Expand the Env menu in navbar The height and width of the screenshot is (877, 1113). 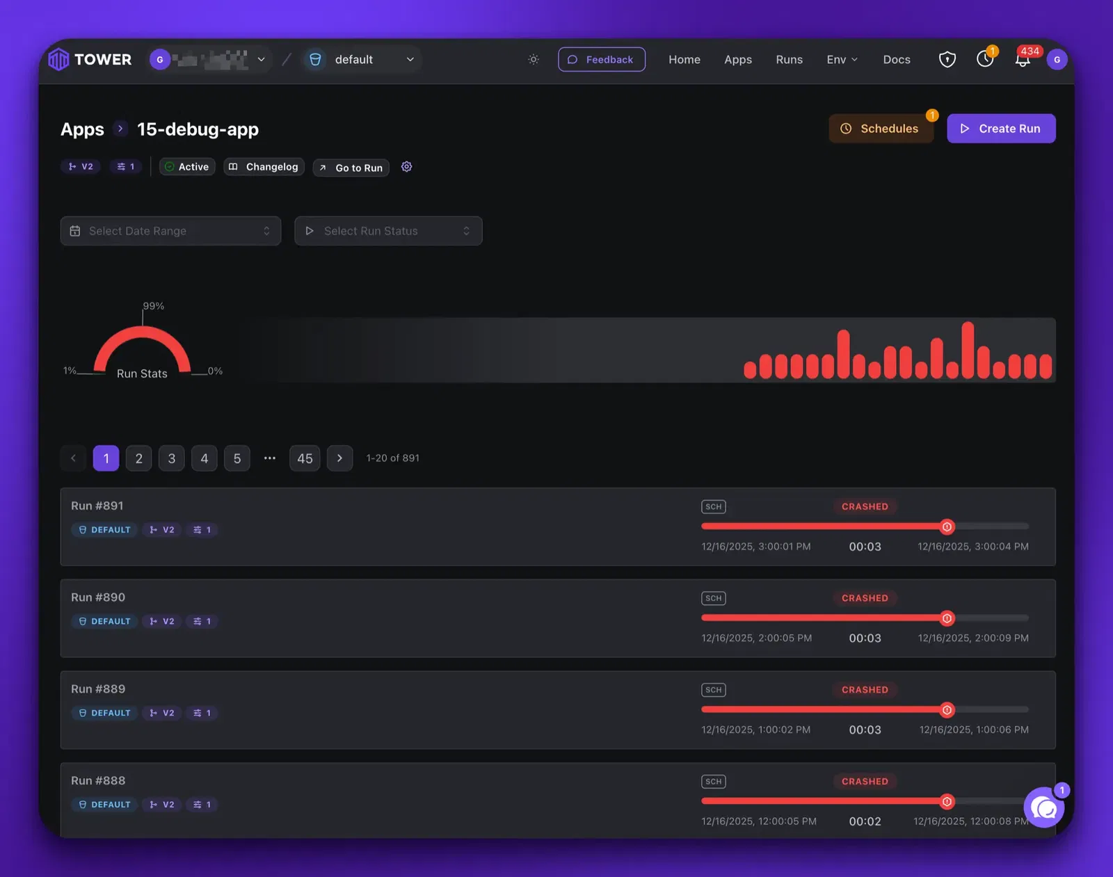click(x=842, y=60)
